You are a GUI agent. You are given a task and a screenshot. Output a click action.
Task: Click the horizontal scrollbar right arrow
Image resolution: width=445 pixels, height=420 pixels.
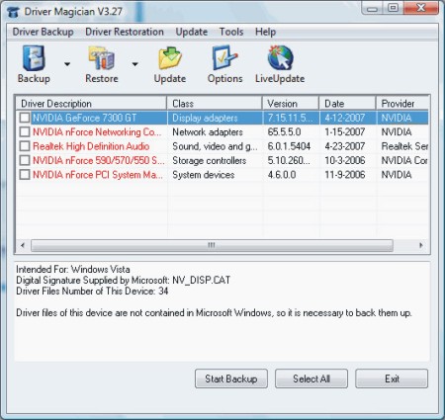421,245
